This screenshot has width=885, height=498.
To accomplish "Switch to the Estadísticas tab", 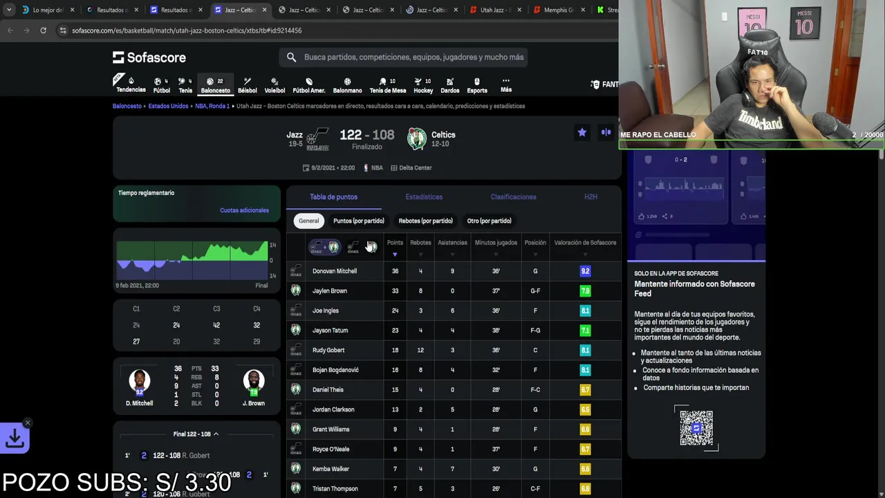I will 424,197.
